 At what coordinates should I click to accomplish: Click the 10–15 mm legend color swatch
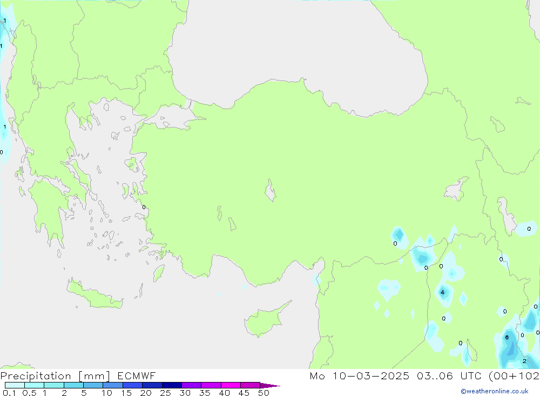pos(113,385)
